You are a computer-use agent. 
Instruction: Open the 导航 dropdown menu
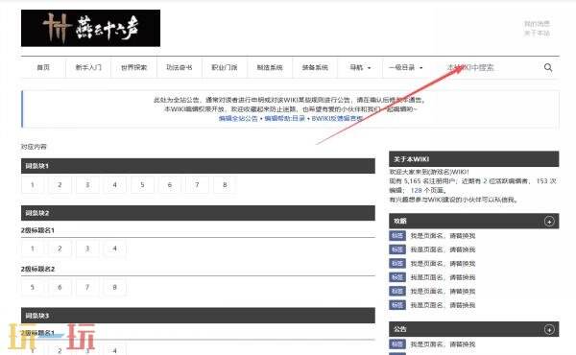(x=360, y=67)
